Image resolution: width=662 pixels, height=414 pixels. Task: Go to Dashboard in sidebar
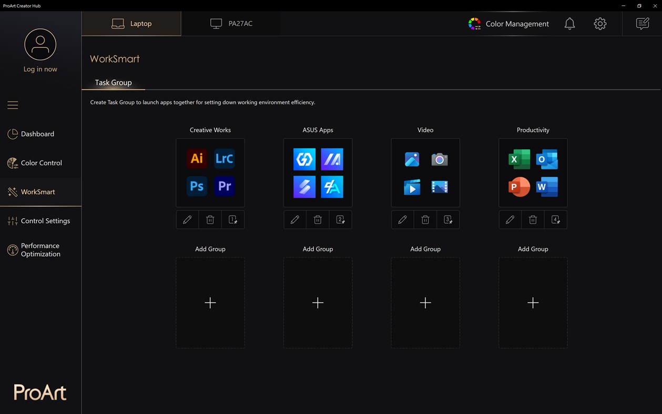pos(40,134)
